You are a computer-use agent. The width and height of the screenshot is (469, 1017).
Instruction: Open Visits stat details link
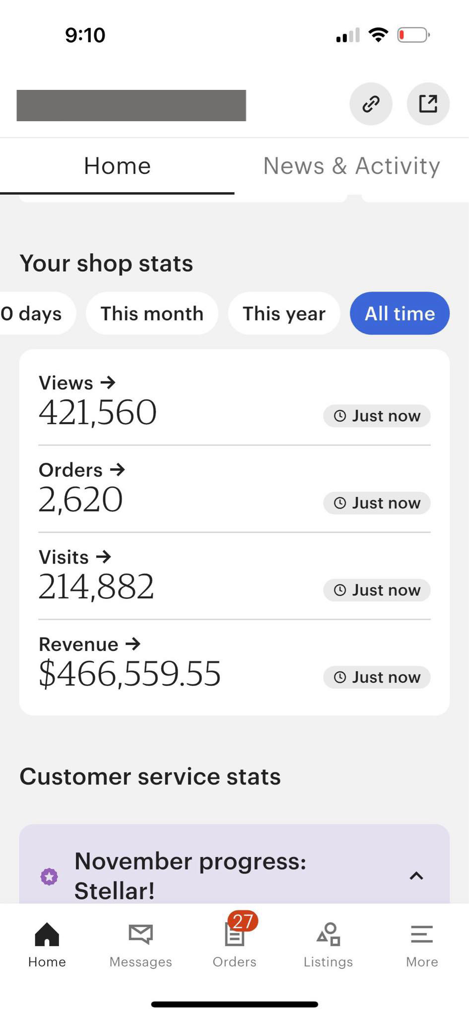coord(75,557)
